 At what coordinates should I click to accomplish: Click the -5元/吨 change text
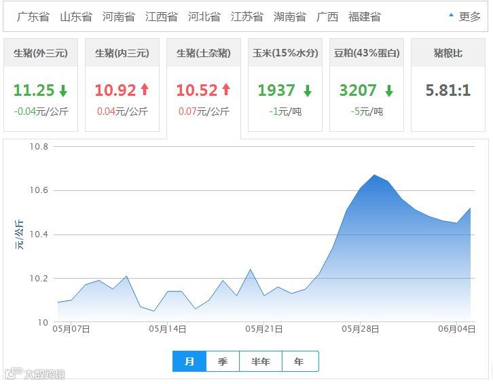[367, 111]
